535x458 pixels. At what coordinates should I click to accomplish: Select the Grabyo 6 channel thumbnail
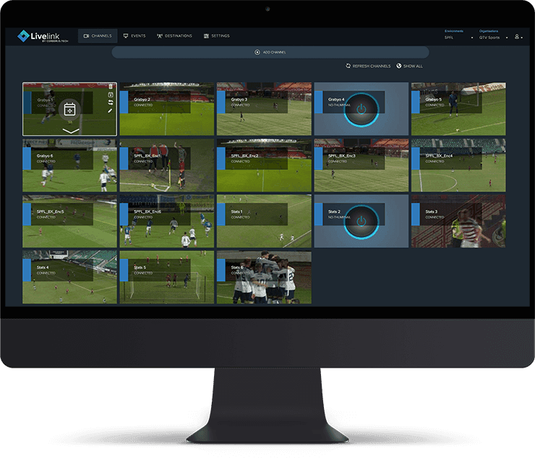click(x=69, y=165)
